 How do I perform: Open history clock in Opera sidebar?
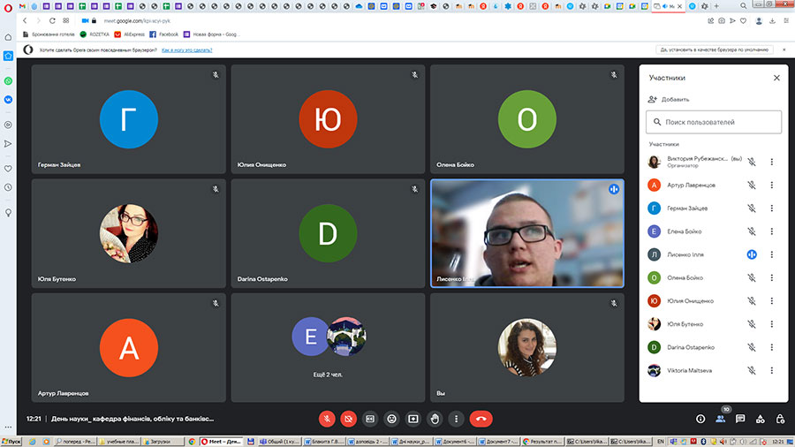(8, 187)
